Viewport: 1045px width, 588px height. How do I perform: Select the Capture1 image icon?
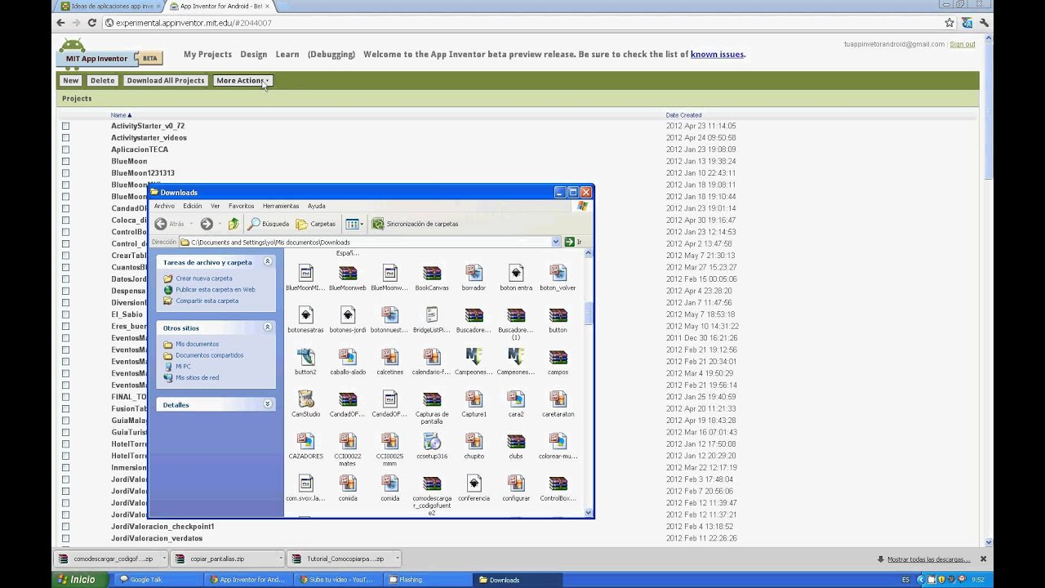coord(474,399)
